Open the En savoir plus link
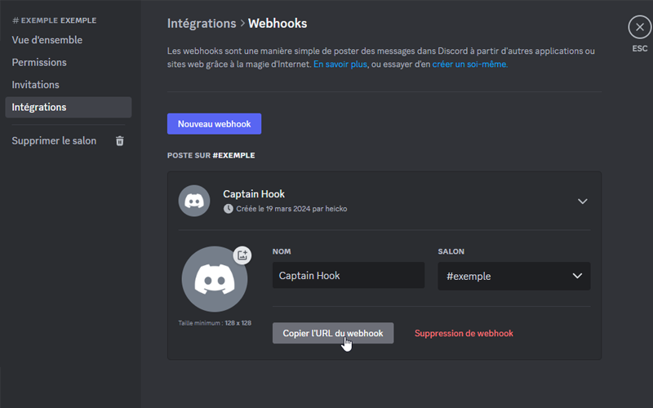The image size is (653, 408). pos(340,64)
